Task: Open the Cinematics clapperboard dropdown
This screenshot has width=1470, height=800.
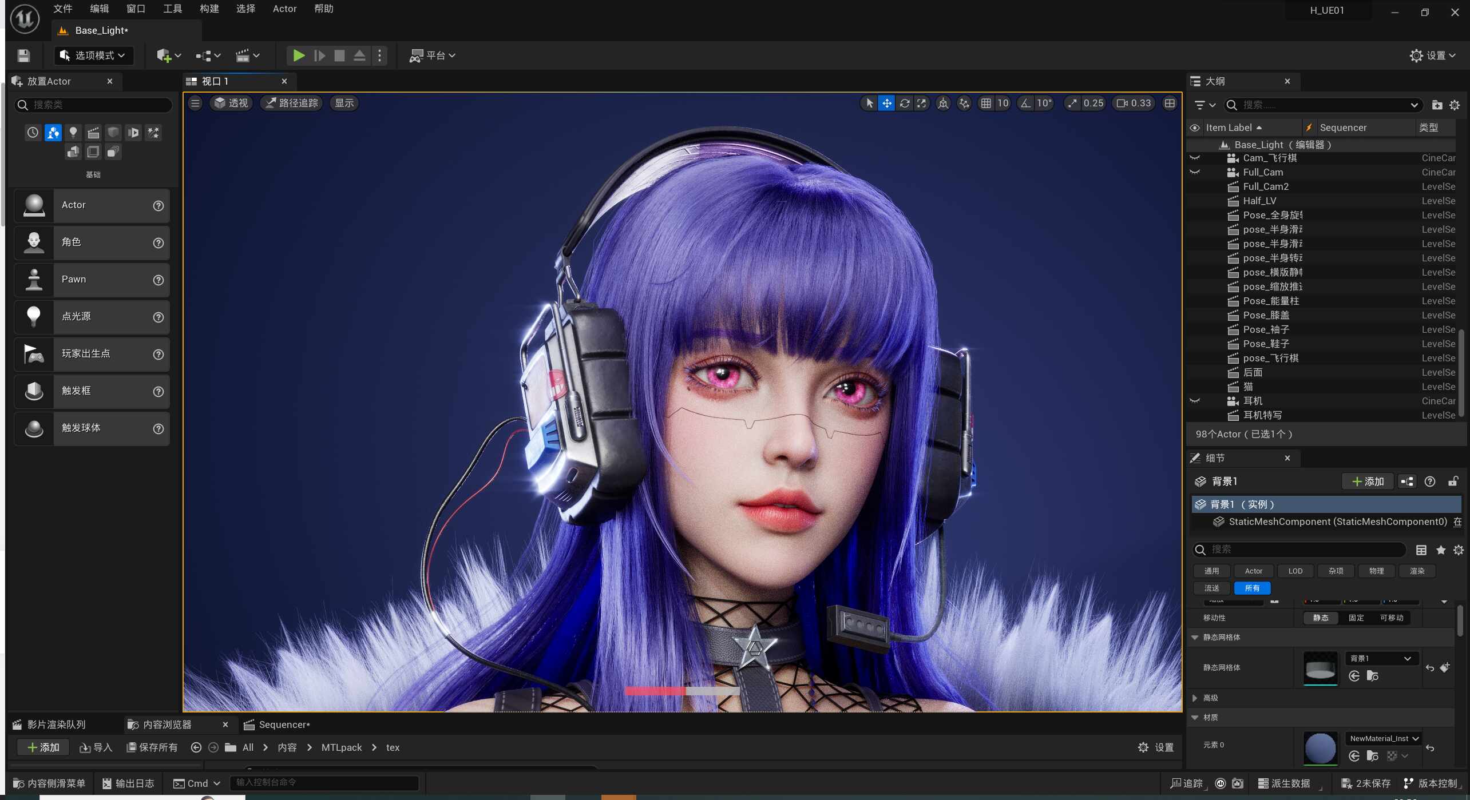Action: pyautogui.click(x=247, y=55)
